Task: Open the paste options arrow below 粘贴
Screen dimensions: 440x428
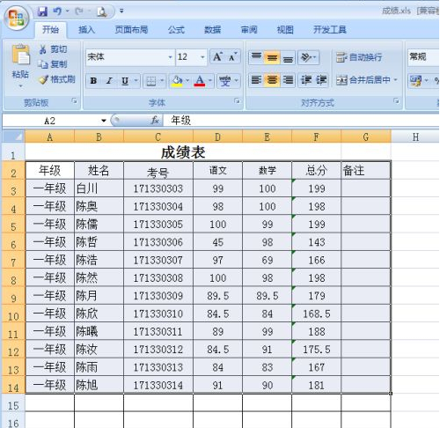Action: [x=20, y=86]
